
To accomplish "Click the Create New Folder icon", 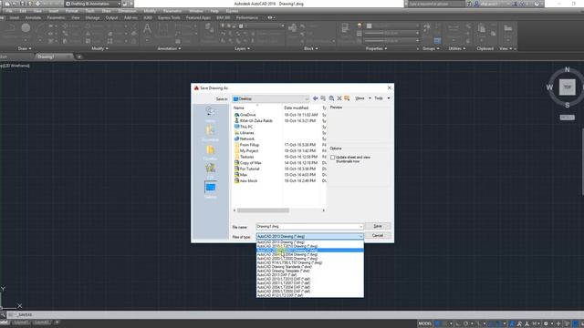I will pyautogui.click(x=347, y=98).
